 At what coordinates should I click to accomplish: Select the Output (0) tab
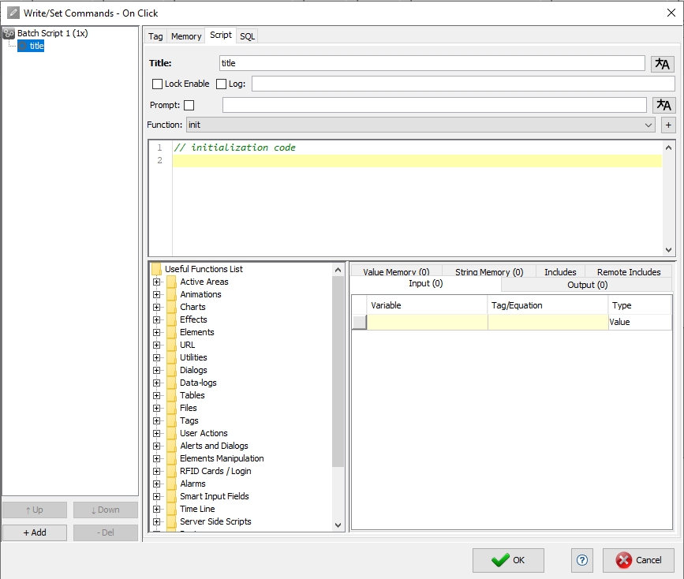coord(587,285)
